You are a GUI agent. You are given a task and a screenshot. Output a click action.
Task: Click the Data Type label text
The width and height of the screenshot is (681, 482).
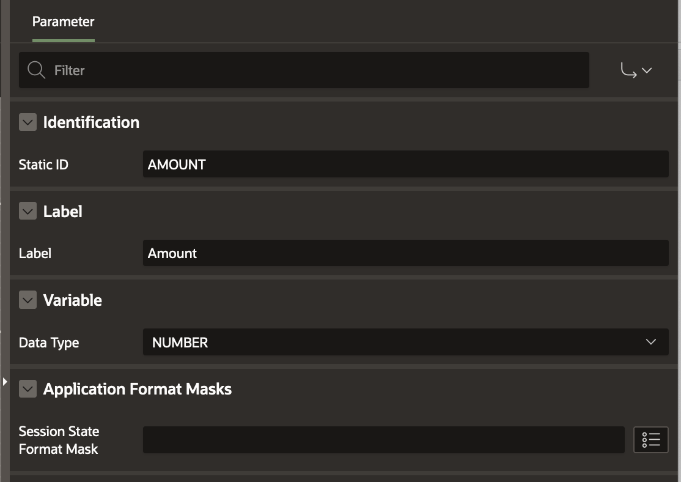(x=49, y=343)
